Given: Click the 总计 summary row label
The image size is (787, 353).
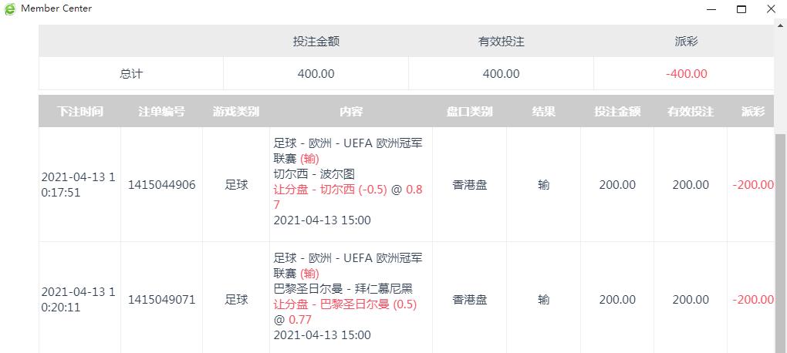Looking at the screenshot, I should [131, 74].
